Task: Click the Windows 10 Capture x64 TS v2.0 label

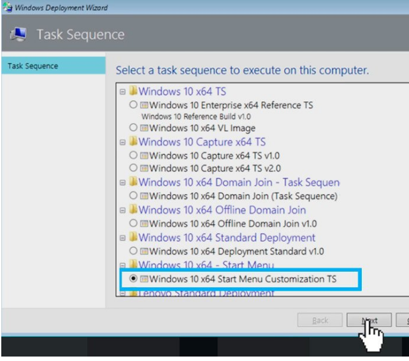Action: pos(215,168)
